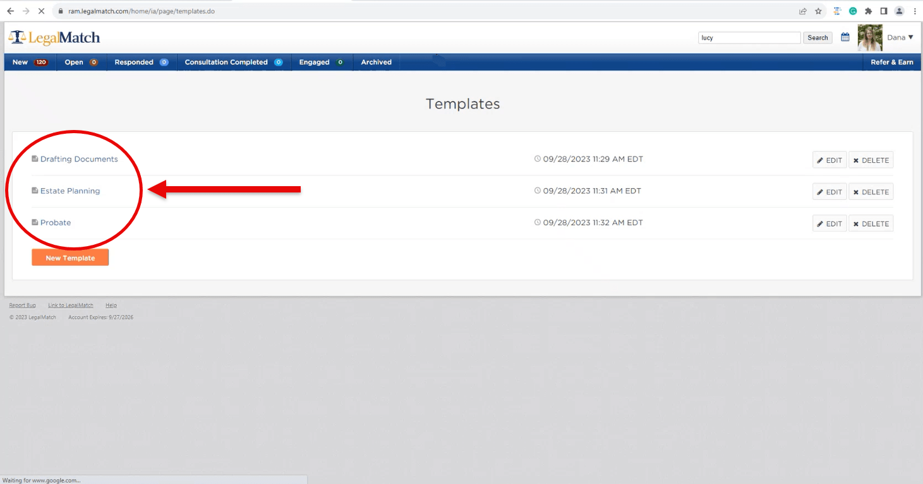Click the LegalMatch logo
This screenshot has height=484, width=923.
[54, 38]
